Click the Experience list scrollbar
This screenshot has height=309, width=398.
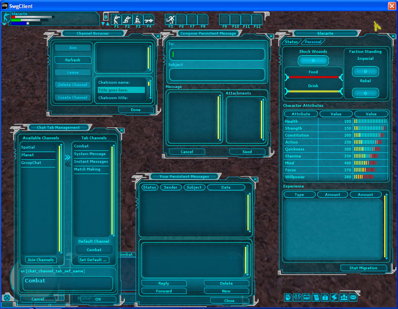[386, 227]
